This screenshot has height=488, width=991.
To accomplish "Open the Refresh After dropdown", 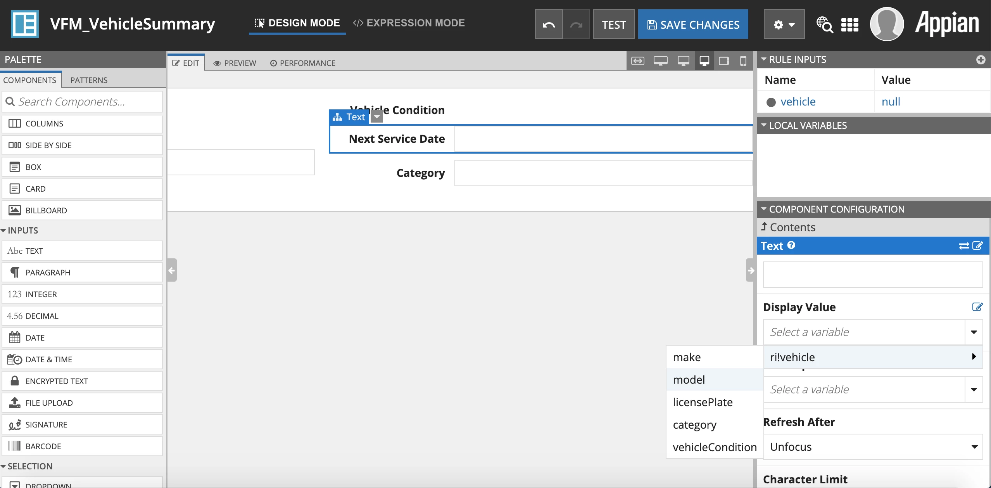I will [x=873, y=447].
